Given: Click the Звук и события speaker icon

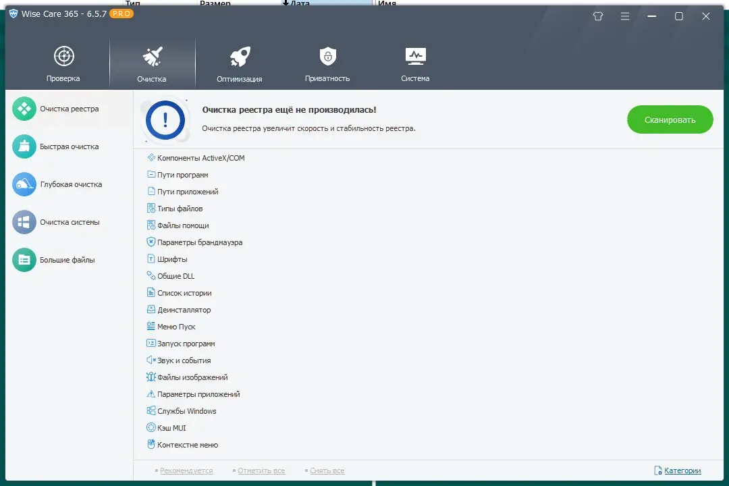Looking at the screenshot, I should click(x=151, y=360).
